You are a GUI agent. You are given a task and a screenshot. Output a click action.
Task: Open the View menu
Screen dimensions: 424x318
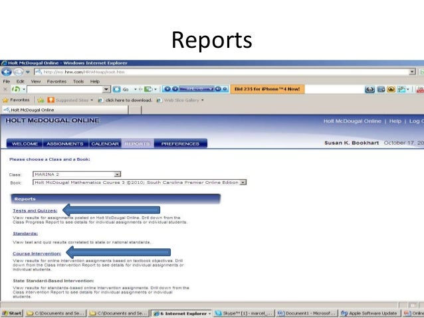click(x=36, y=81)
